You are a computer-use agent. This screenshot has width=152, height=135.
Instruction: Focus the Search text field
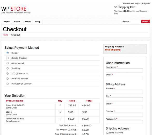click(131, 21)
